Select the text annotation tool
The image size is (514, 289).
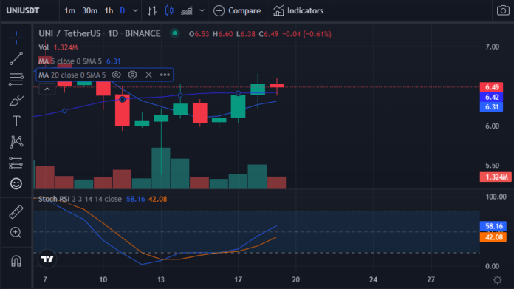[x=16, y=121]
